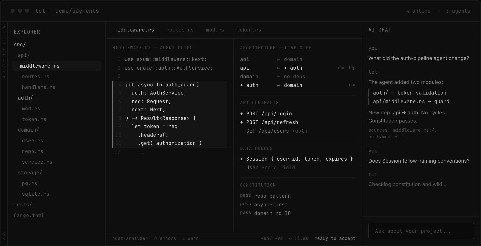Screen dimensions: 481x246
Task: Collapse the domain/ folder in Explorer
Action: [x=29, y=130]
